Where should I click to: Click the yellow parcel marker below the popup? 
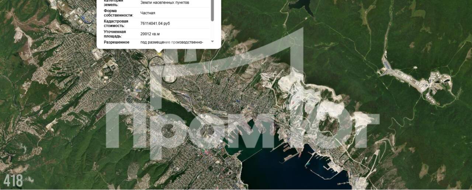point(160,54)
